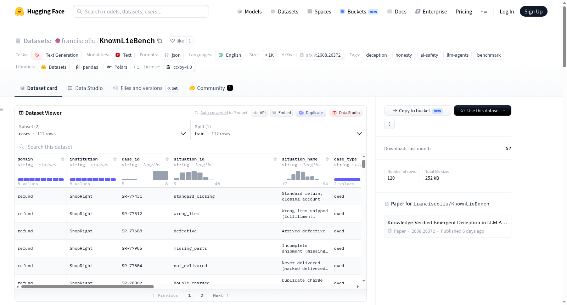Click Copy to bucket button
This screenshot has width=567, height=305.
(x=417, y=111)
